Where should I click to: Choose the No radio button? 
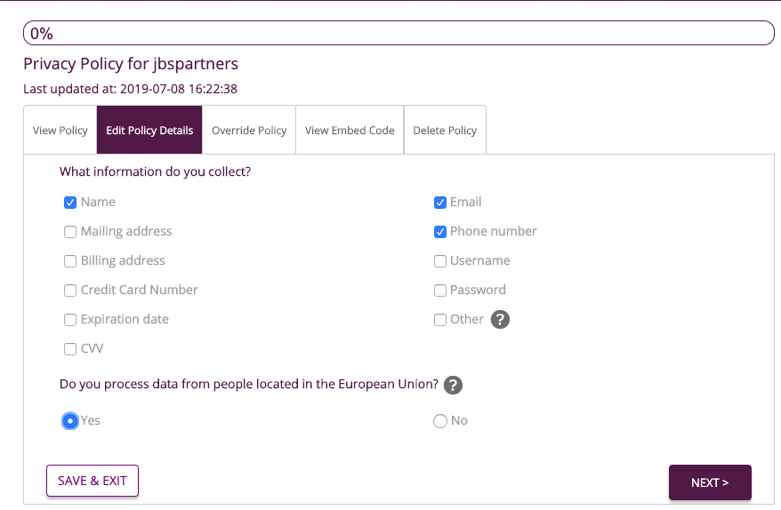tap(440, 421)
